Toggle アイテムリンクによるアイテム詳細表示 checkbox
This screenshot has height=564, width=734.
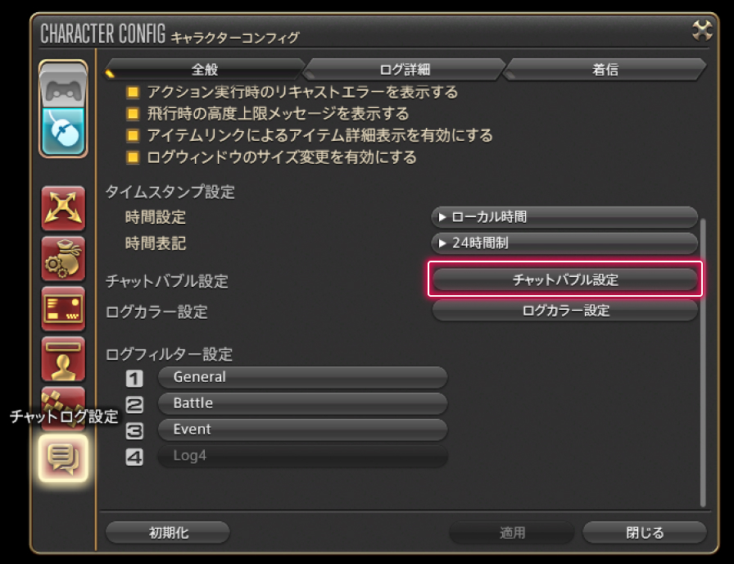[x=133, y=135]
